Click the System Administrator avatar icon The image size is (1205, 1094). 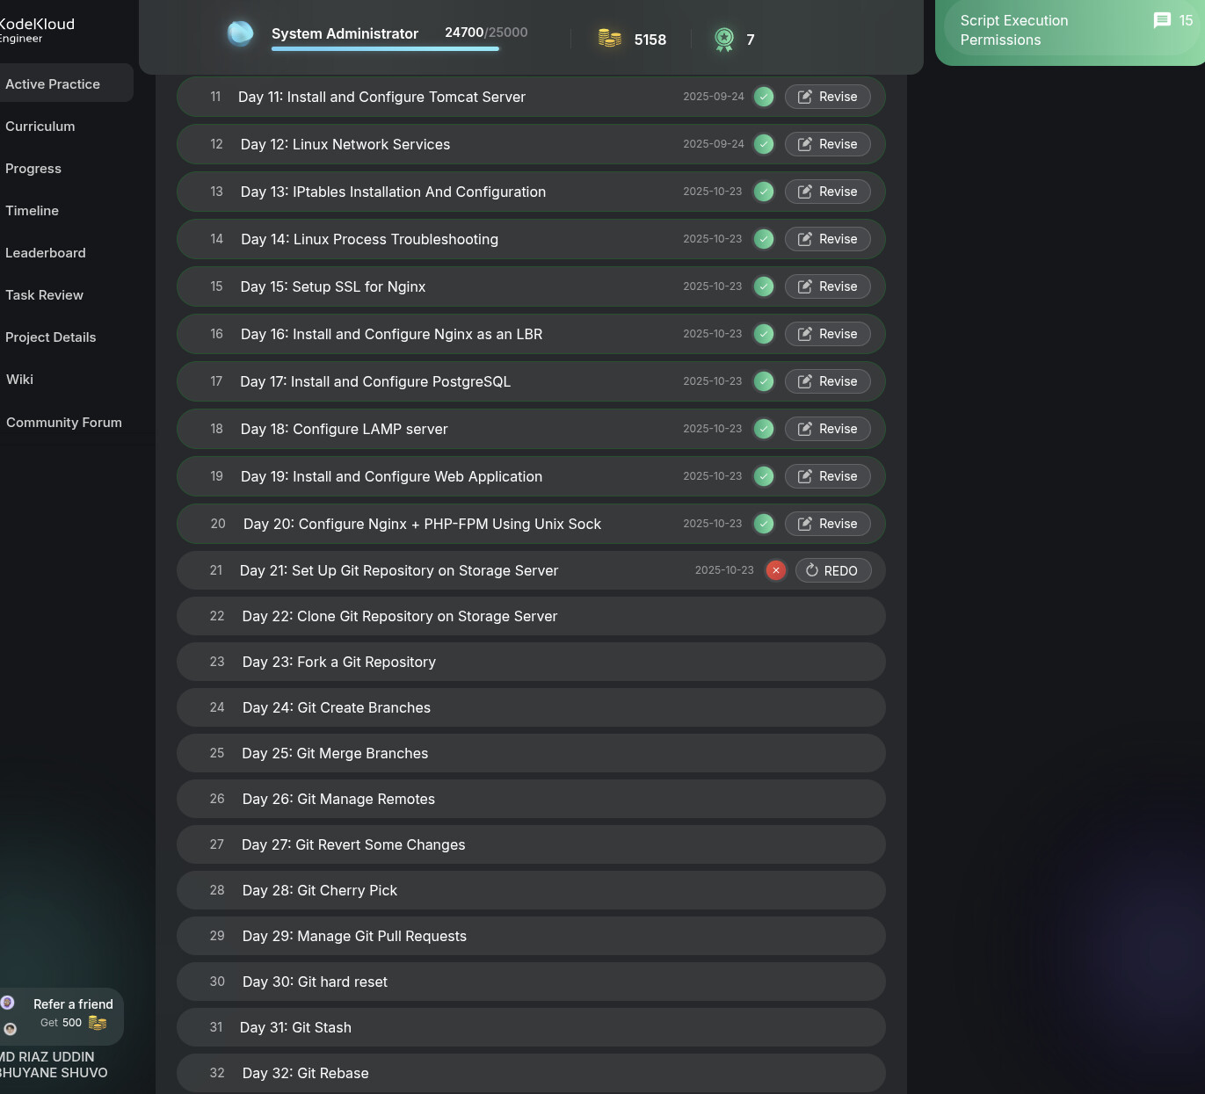coord(240,33)
